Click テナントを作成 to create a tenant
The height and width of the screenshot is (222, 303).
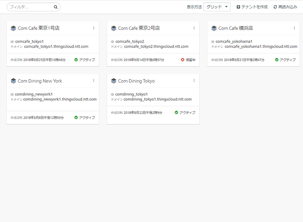point(252,7)
